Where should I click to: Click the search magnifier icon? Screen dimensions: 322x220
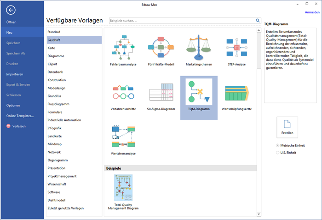point(258,21)
